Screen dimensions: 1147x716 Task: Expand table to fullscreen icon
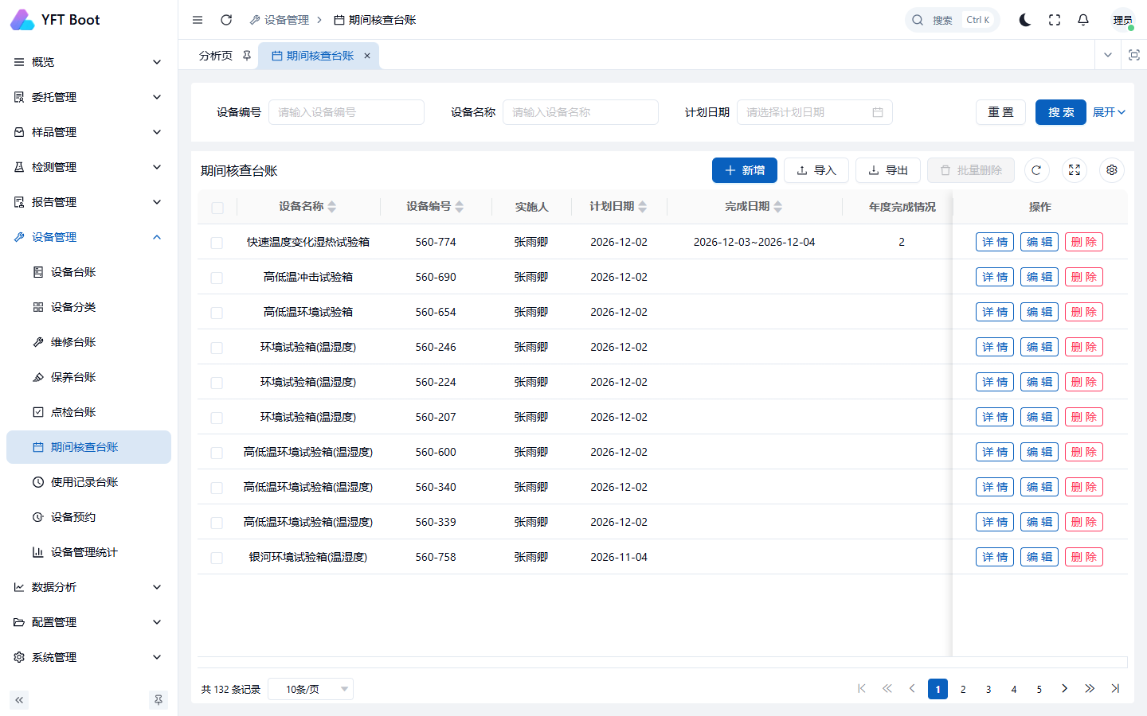1075,170
